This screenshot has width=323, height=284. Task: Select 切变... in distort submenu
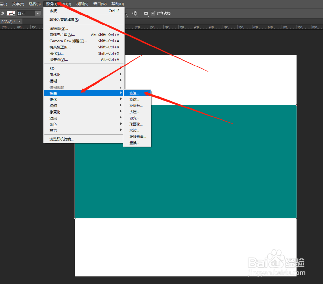[x=137, y=118]
